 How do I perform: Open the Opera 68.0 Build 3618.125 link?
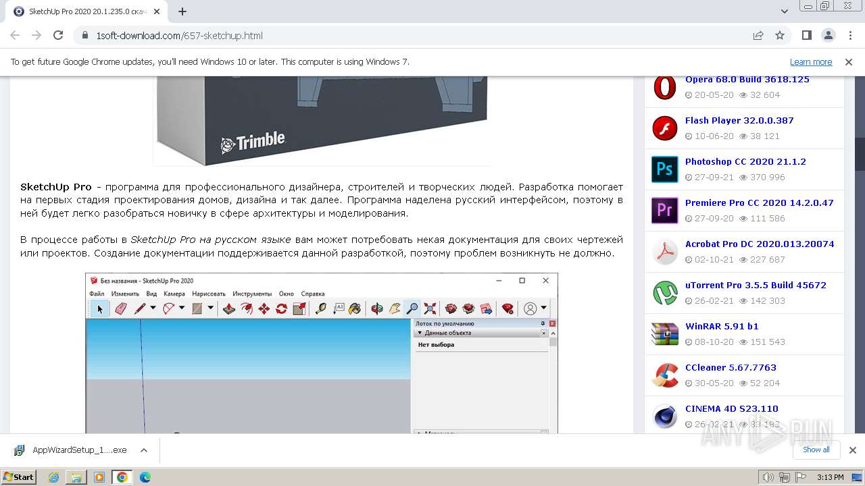[747, 80]
